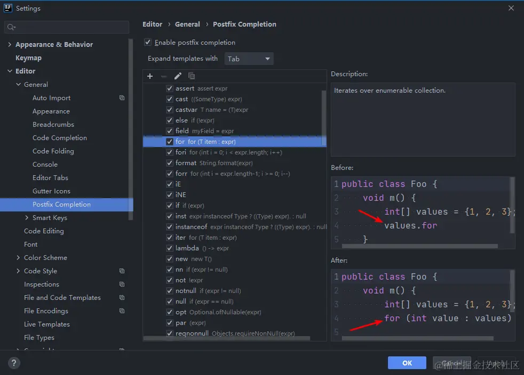Click the project-level icon beside File and Code Templates
Image resolution: width=524 pixels, height=375 pixels.
122,298
